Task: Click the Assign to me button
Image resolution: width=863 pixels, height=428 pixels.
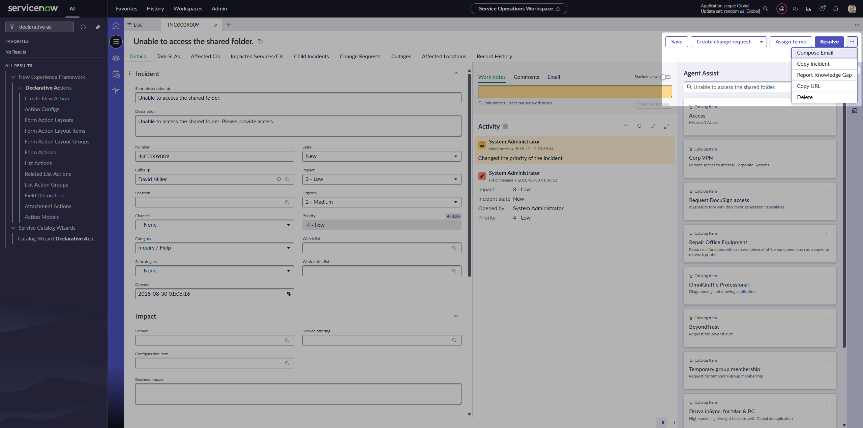Action: coord(791,42)
